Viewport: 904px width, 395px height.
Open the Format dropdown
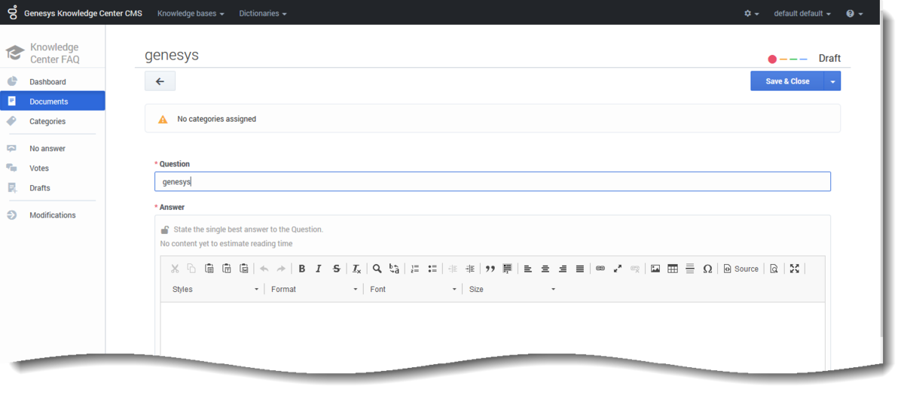pyautogui.click(x=314, y=289)
